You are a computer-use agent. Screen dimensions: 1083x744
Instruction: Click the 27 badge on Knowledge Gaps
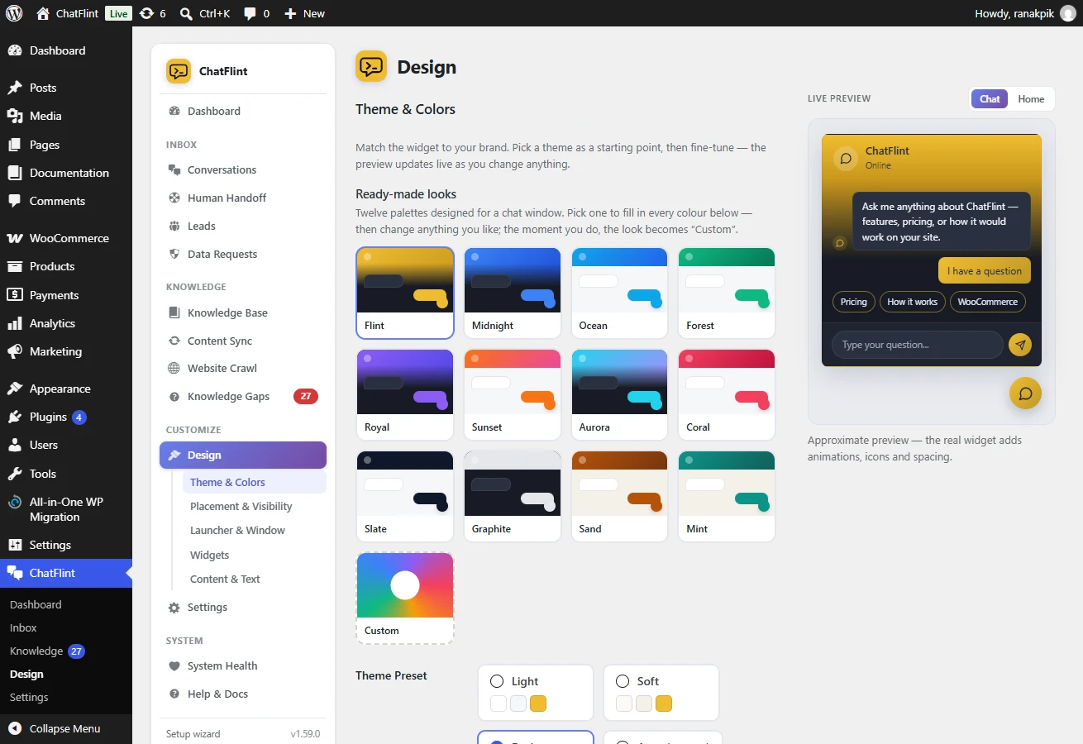[305, 396]
